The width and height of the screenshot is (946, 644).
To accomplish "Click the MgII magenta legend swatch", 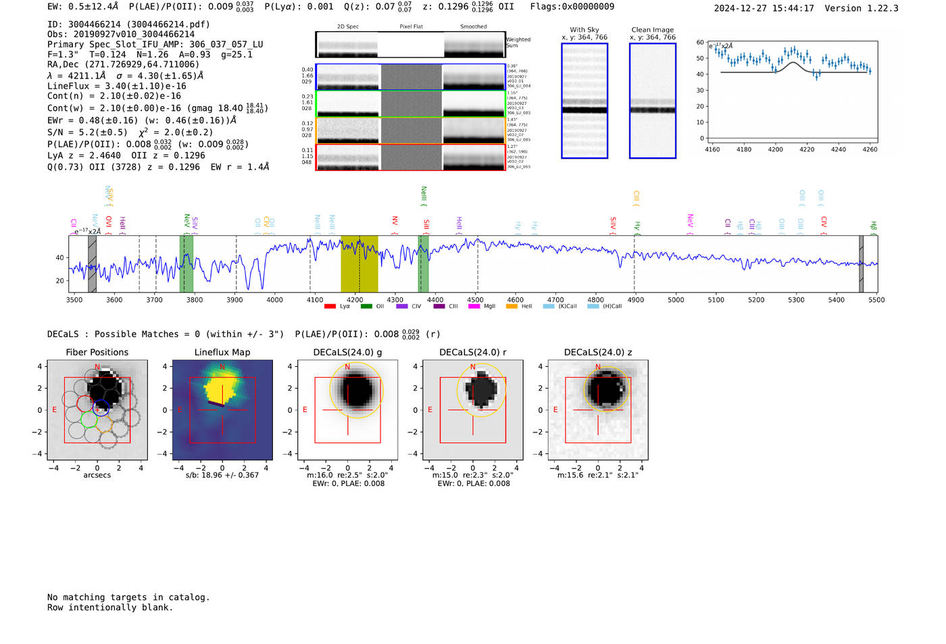I will [474, 306].
